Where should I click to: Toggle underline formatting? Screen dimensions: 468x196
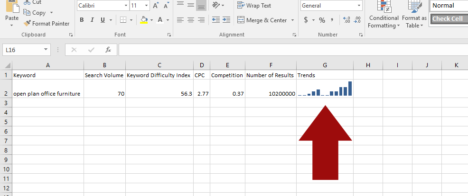pos(103,20)
